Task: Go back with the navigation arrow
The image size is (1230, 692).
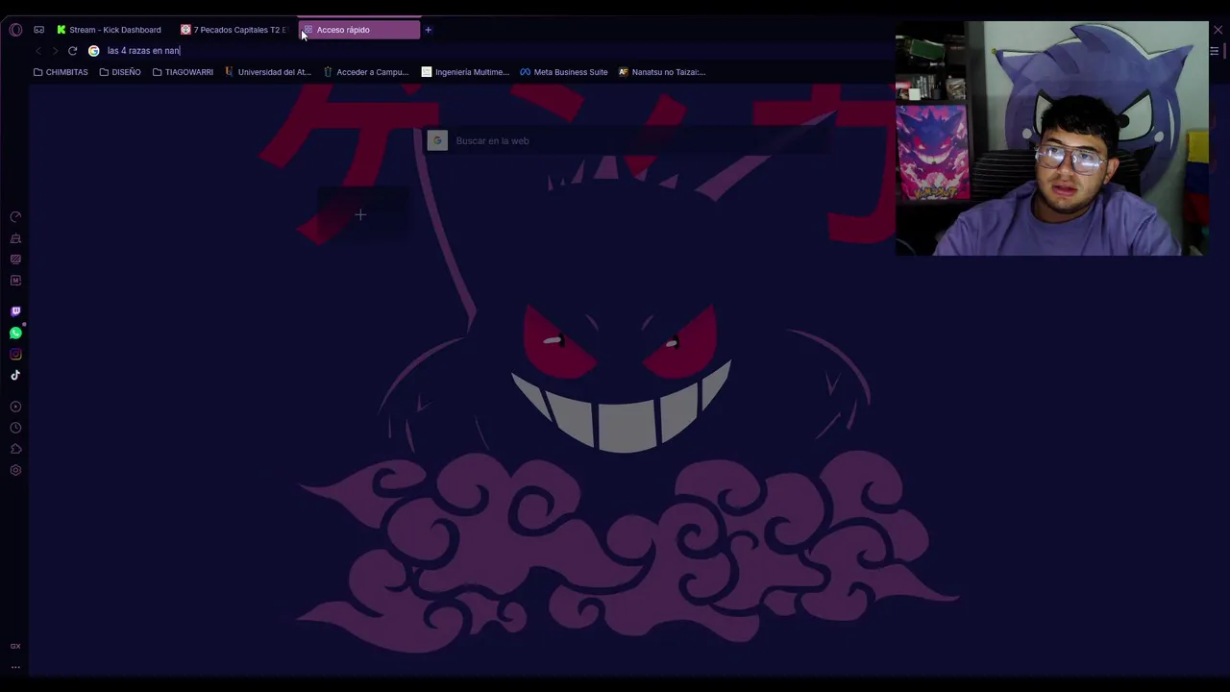Action: (38, 51)
